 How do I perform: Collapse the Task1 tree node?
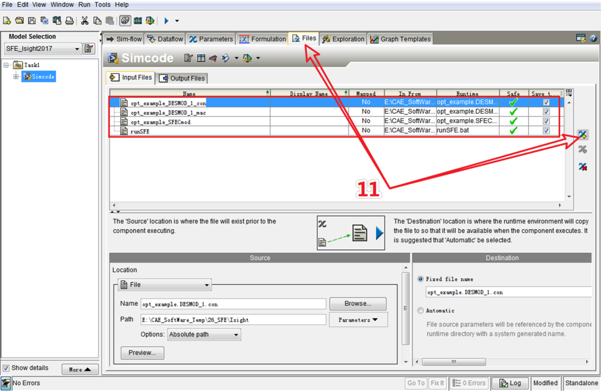click(x=6, y=65)
